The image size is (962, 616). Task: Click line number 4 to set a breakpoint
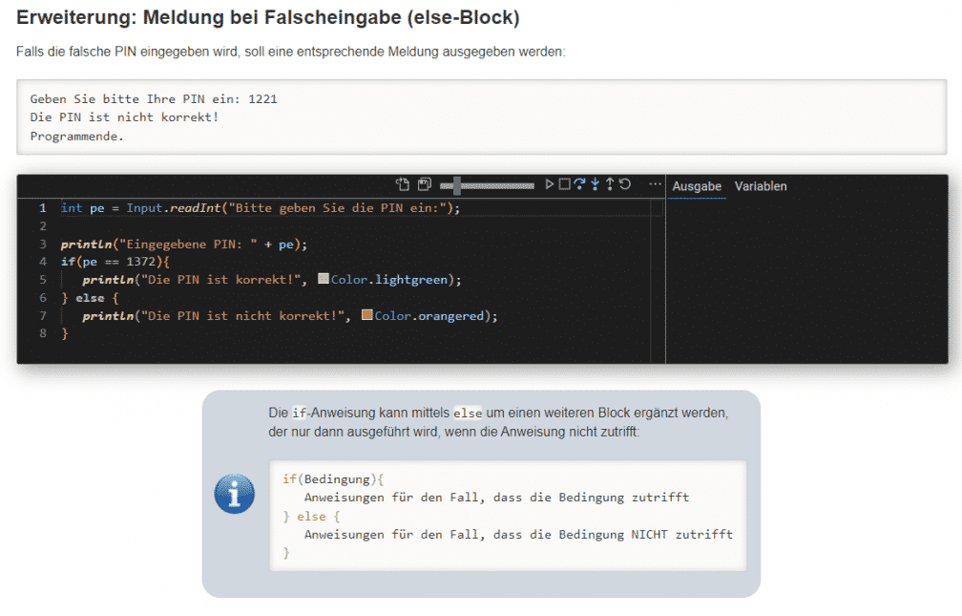pyautogui.click(x=43, y=261)
